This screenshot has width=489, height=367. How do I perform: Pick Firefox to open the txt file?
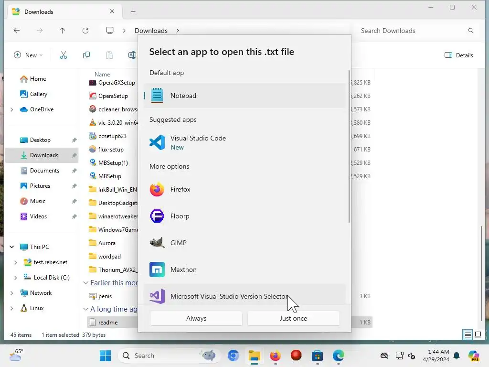coord(244,189)
